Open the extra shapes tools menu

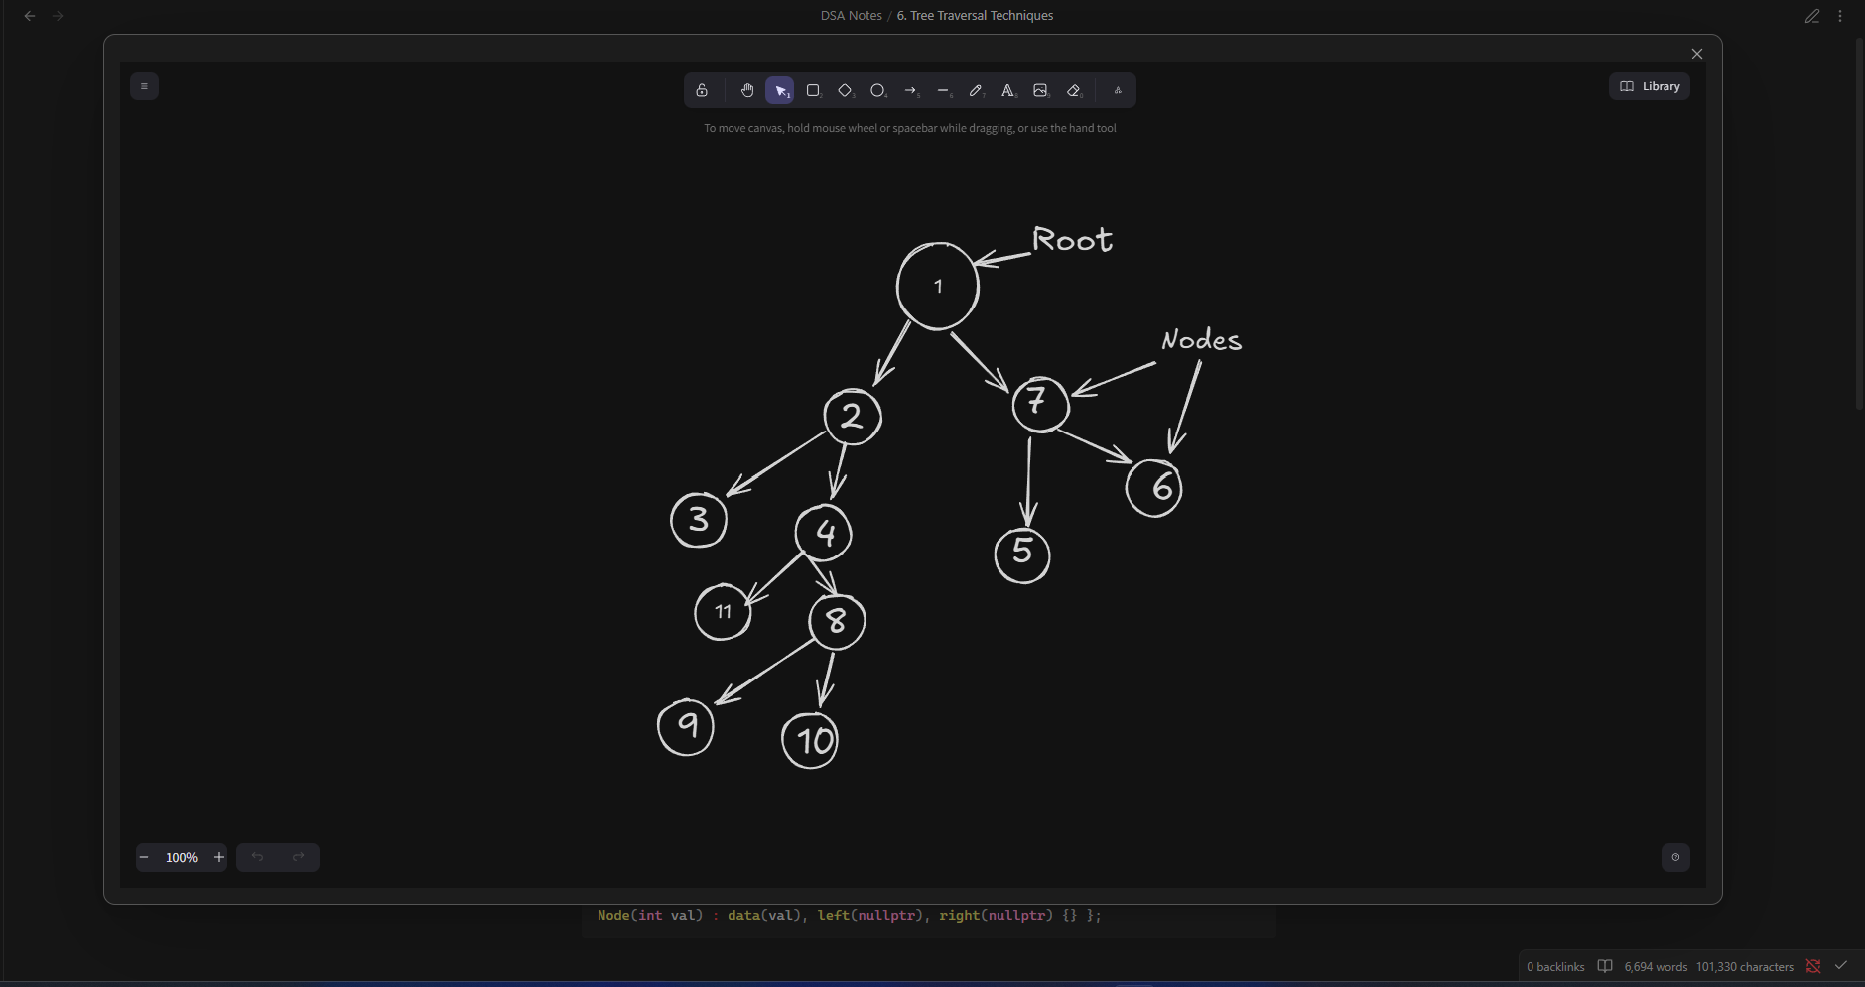pyautogui.click(x=1118, y=90)
